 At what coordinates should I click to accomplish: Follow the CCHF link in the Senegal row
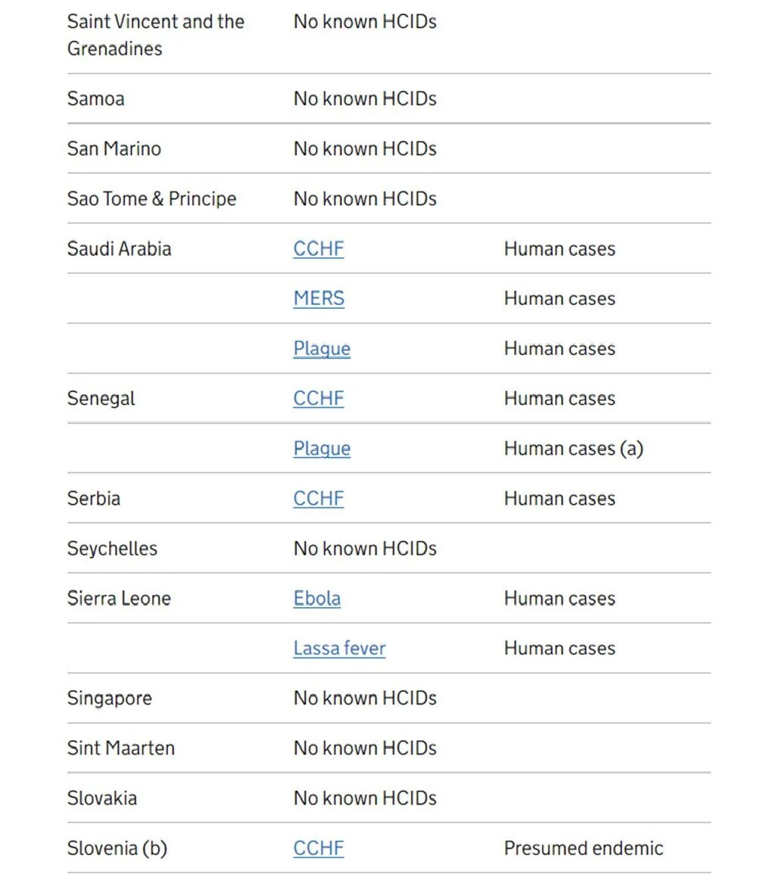319,398
